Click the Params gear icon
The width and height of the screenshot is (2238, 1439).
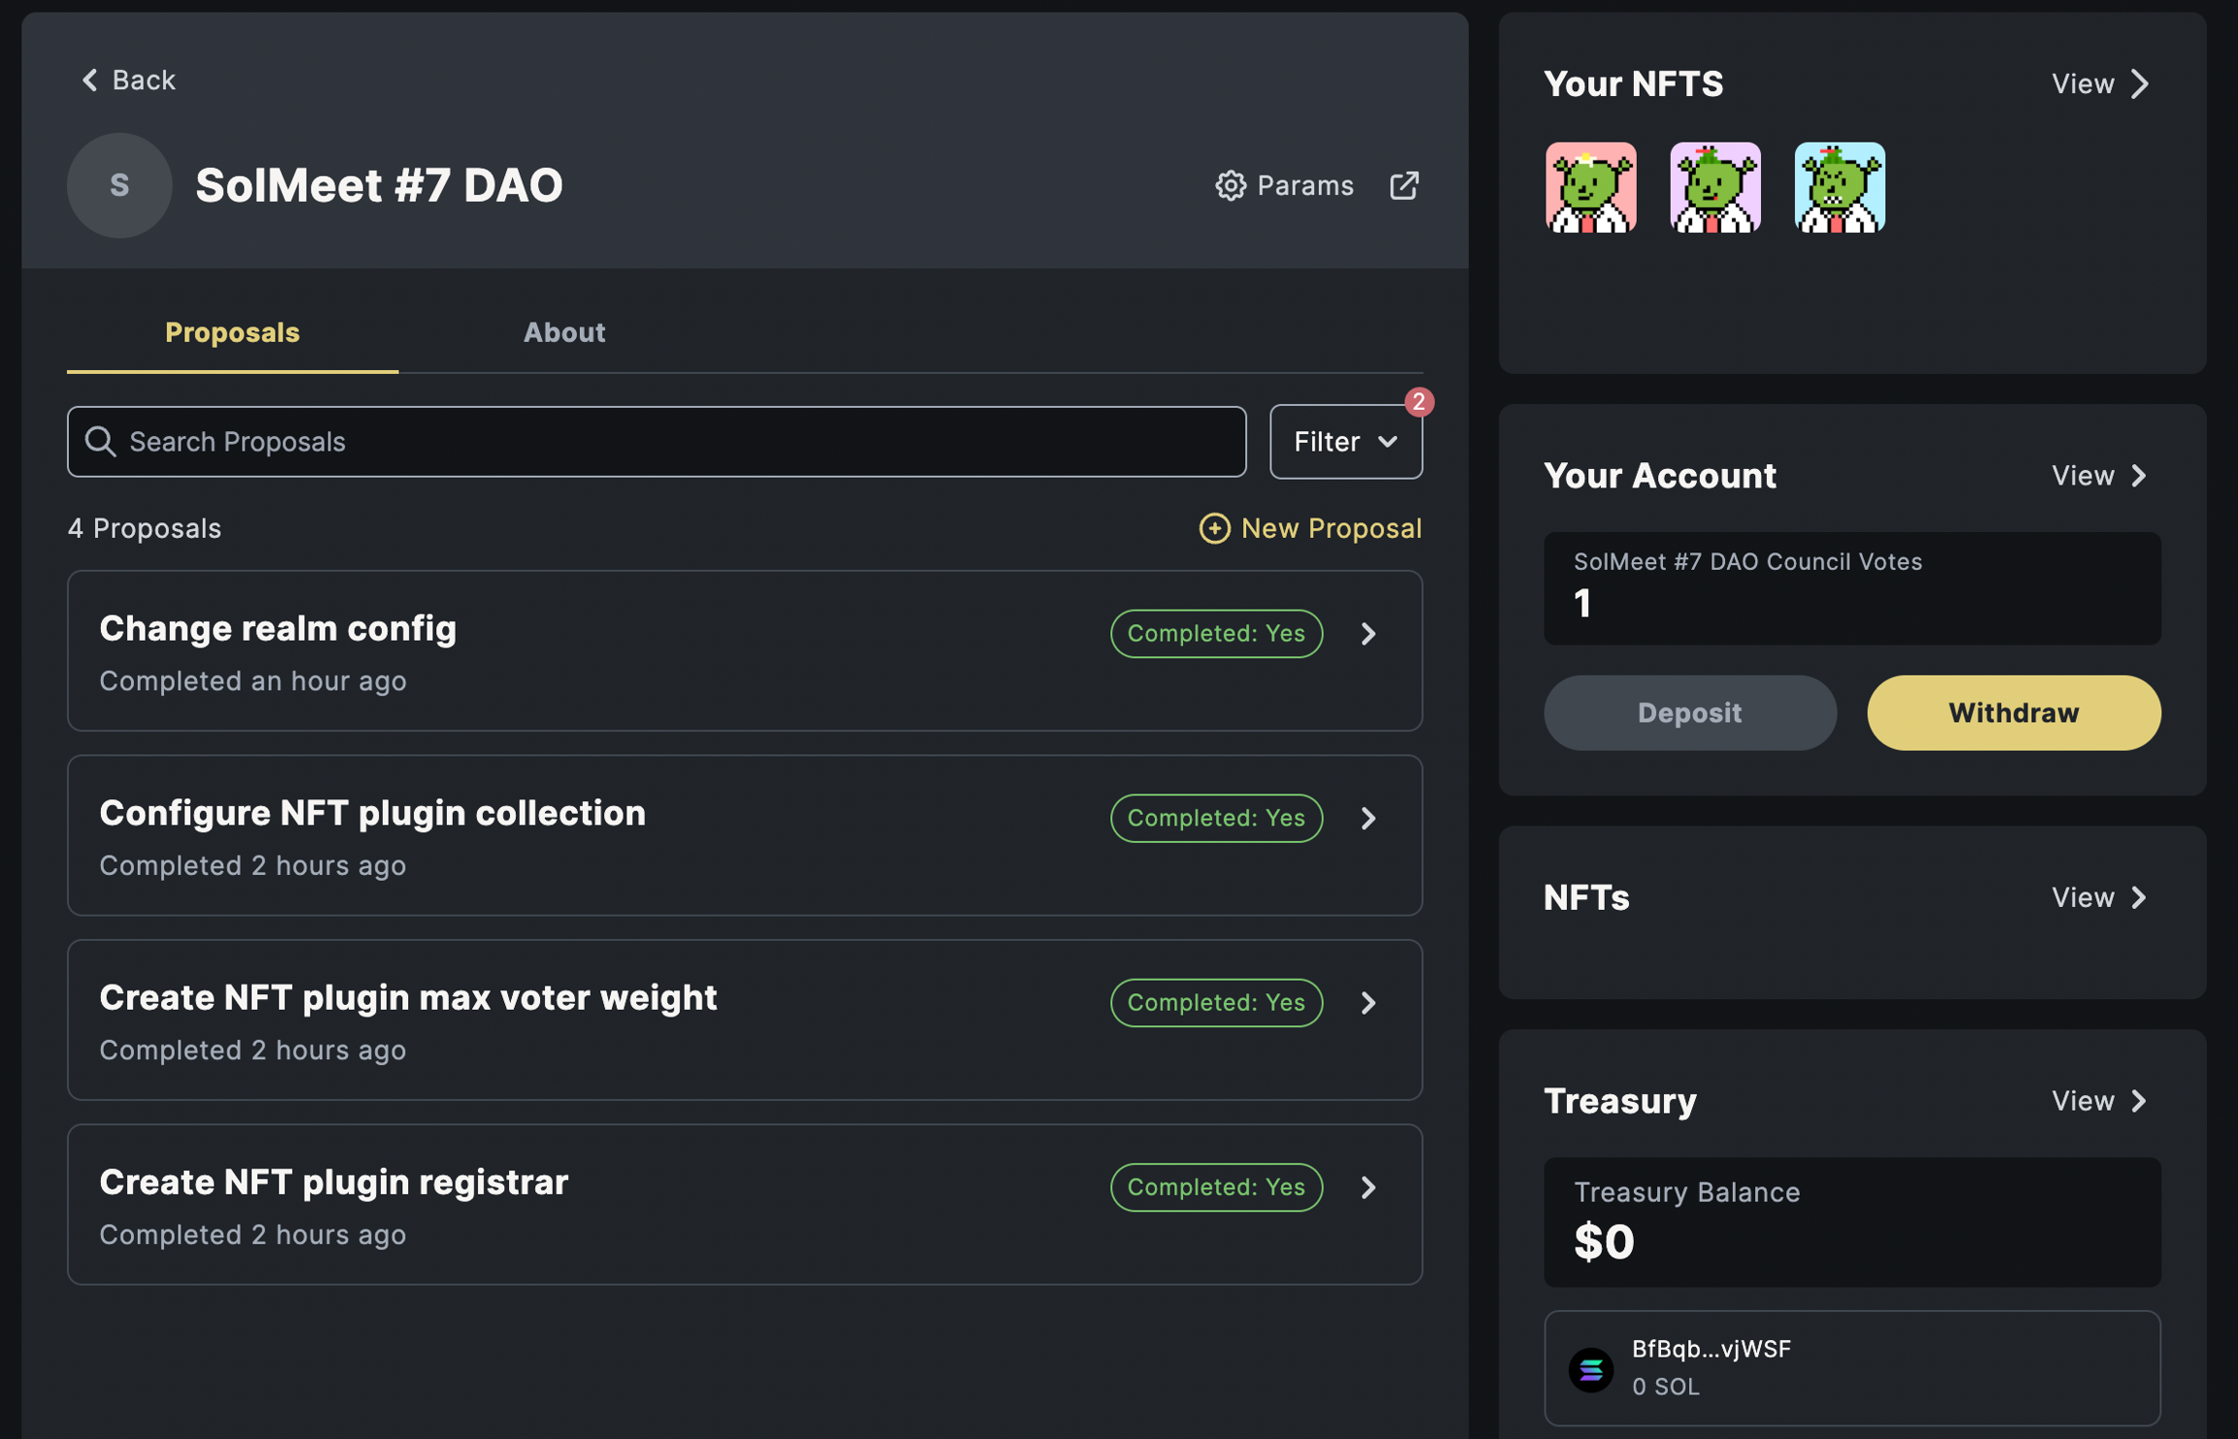pyautogui.click(x=1230, y=185)
